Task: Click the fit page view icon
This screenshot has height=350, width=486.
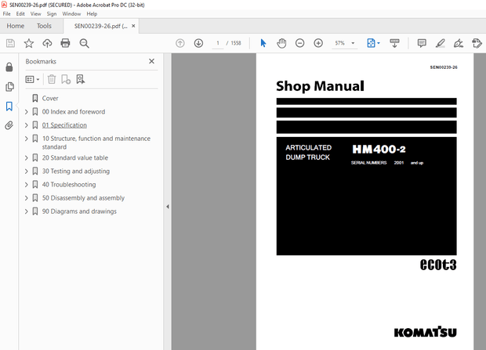Action: point(371,43)
